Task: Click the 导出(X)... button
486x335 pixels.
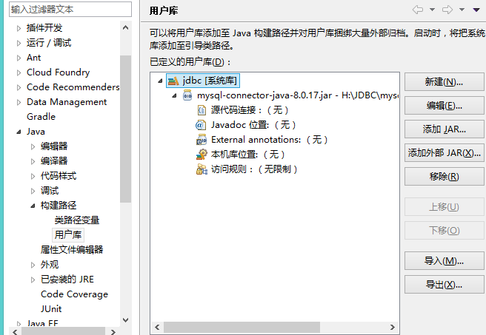Action: click(x=445, y=285)
